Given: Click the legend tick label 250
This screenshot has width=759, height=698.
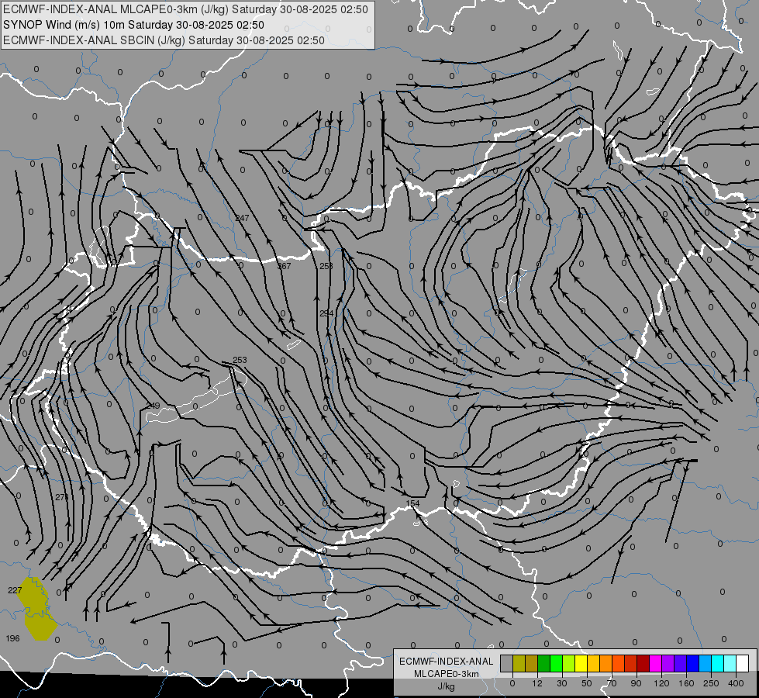Looking at the screenshot, I should click(711, 683).
